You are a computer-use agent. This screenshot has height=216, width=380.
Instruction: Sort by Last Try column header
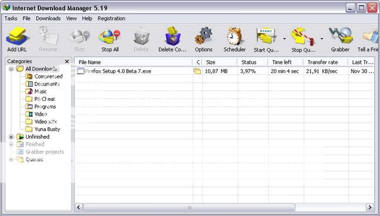(x=362, y=62)
